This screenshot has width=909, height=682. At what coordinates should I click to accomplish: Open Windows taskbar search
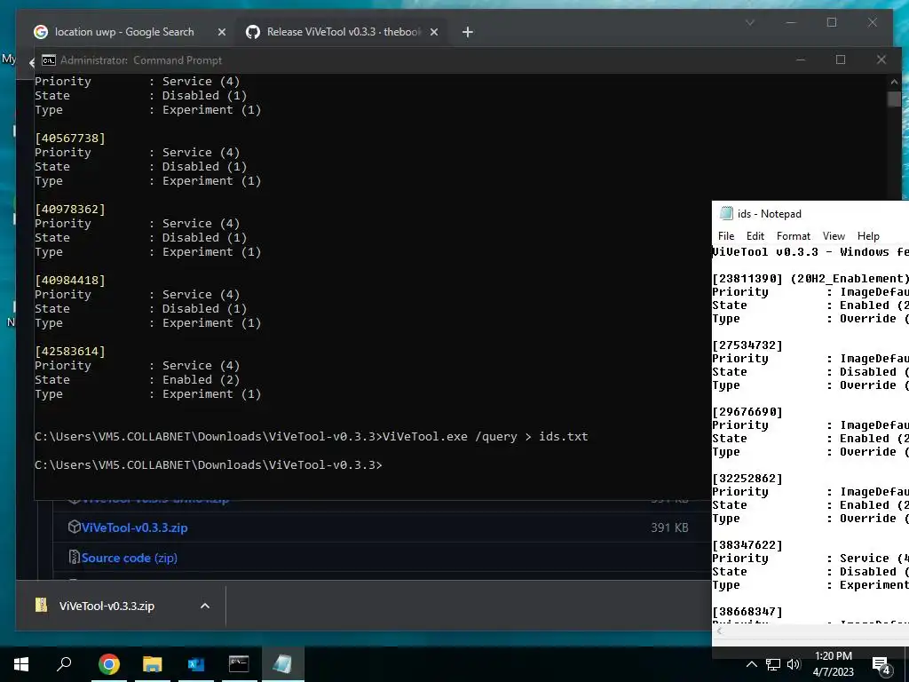(64, 664)
